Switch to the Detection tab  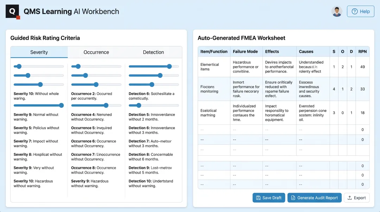pos(153,52)
